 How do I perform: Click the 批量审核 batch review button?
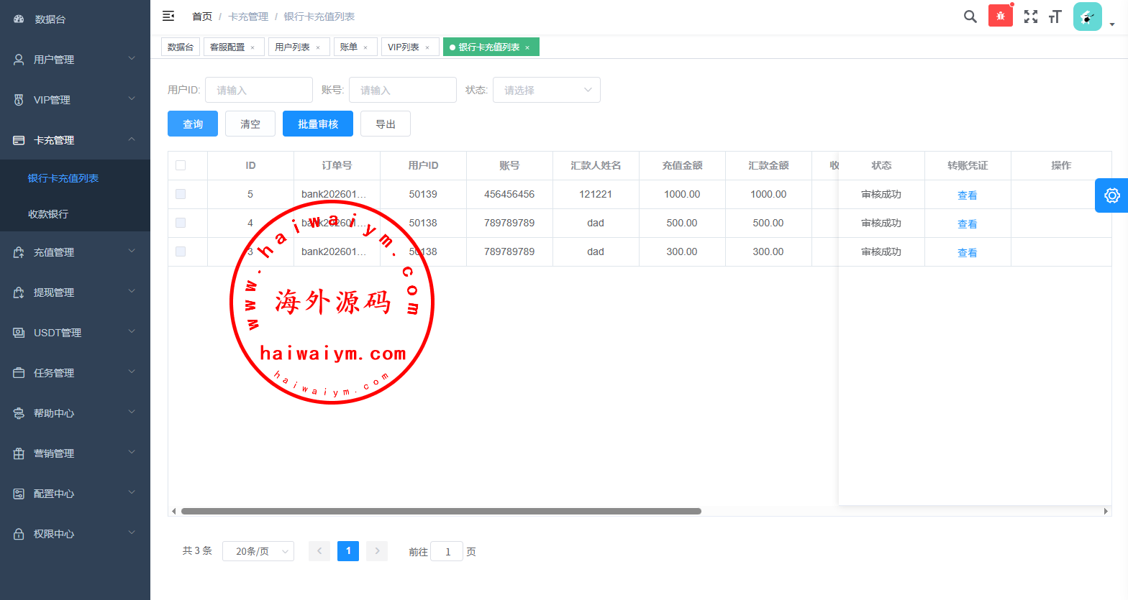[x=317, y=124]
